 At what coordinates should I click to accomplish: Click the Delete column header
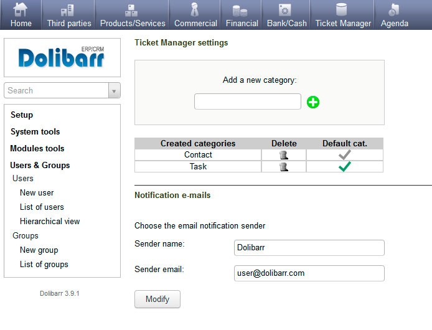tap(284, 144)
